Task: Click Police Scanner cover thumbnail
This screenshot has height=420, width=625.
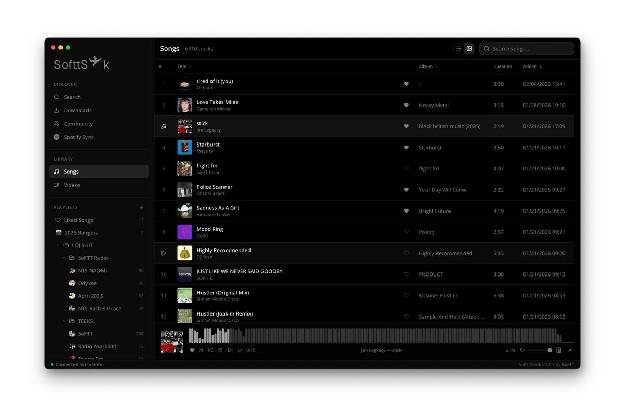Action: [184, 190]
